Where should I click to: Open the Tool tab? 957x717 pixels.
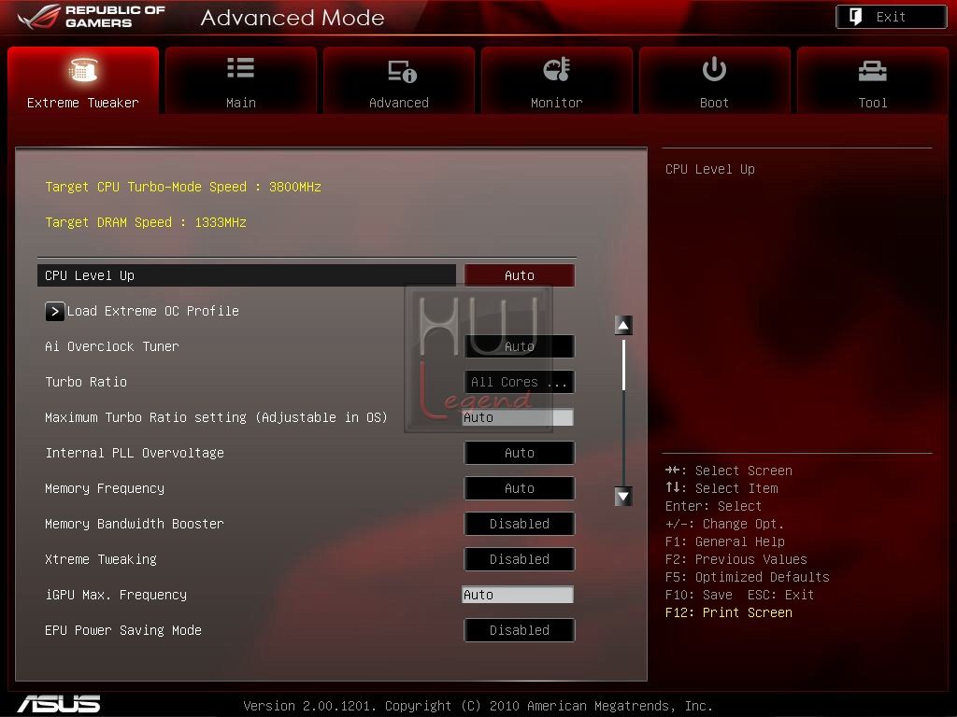tap(872, 80)
